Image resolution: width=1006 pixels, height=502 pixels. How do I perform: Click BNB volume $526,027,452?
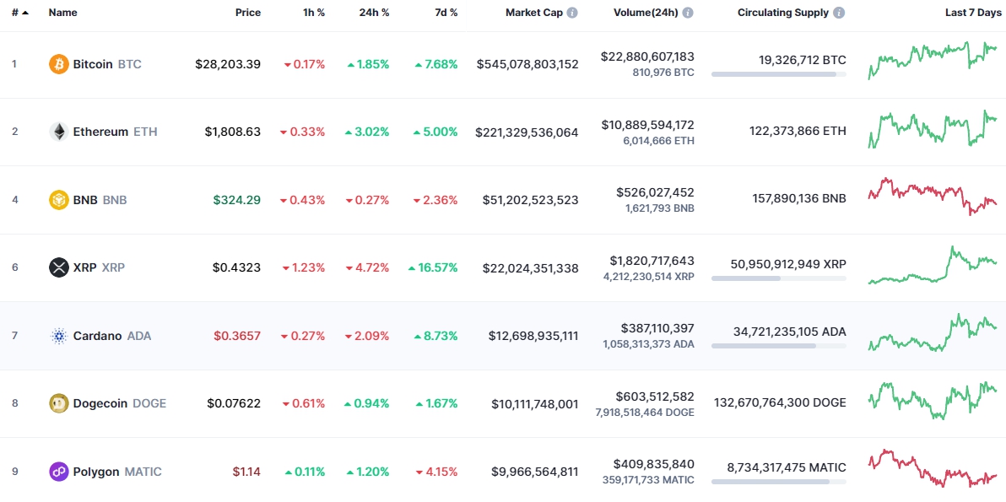point(655,192)
